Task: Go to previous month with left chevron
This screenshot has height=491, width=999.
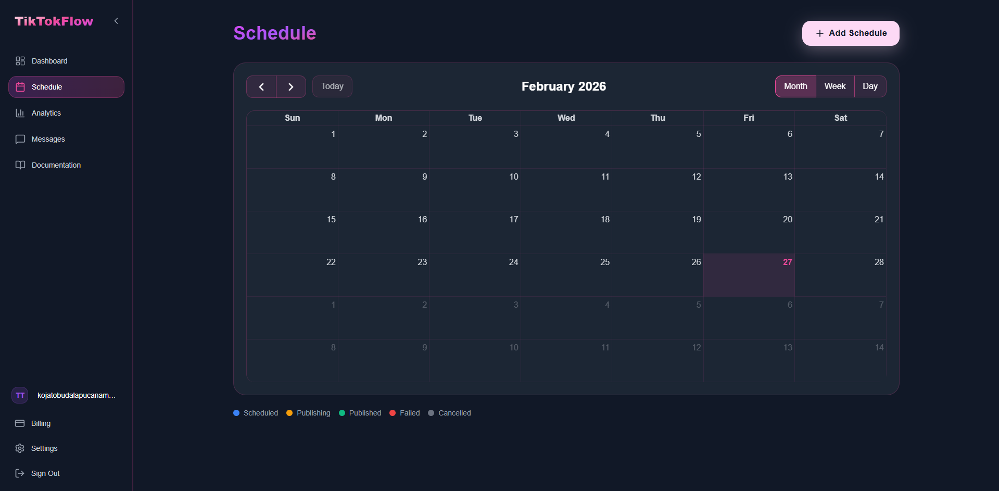Action: coord(261,86)
